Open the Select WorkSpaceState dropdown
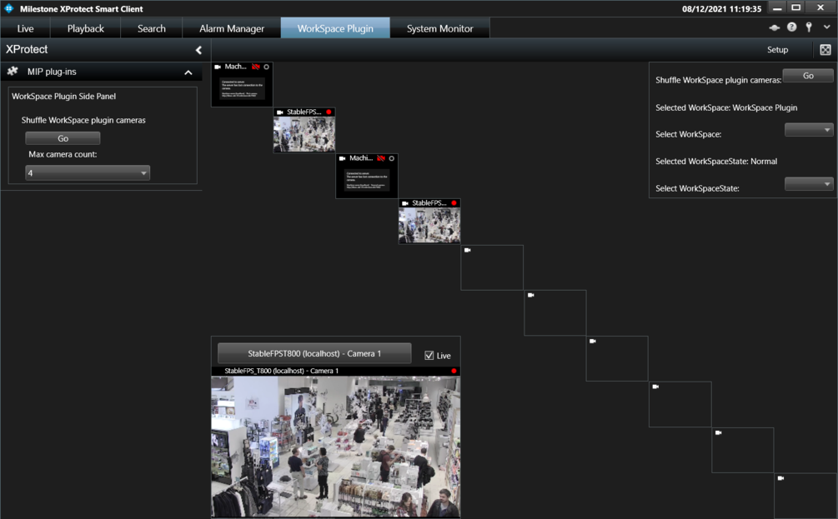Image resolution: width=838 pixels, height=519 pixels. [809, 184]
